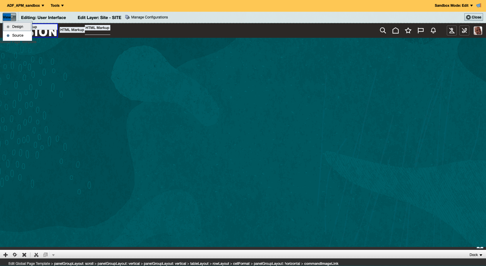Click the Add (+) icon in the edit toolbar
This screenshot has width=486, height=266.
point(6,255)
